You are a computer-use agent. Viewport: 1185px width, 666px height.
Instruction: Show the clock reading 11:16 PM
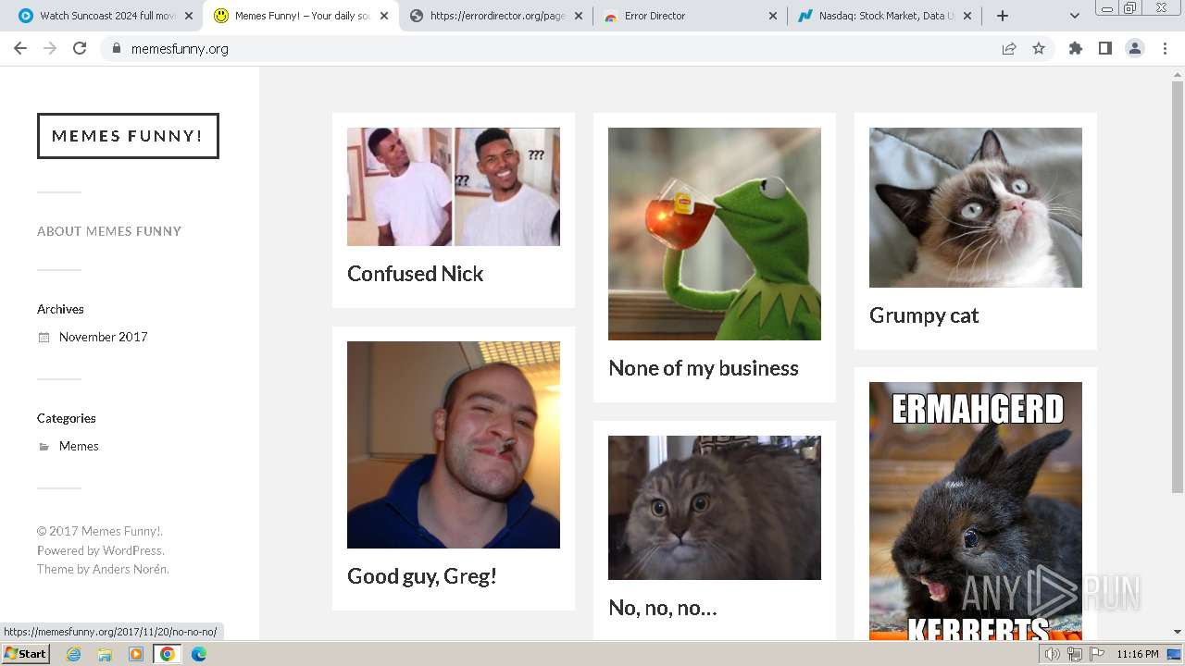click(1138, 654)
